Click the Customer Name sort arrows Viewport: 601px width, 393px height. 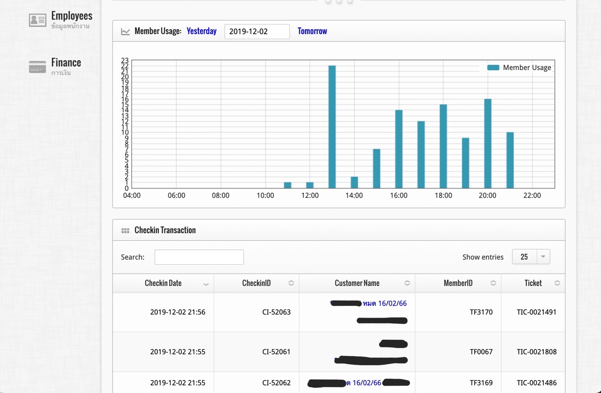click(x=407, y=283)
